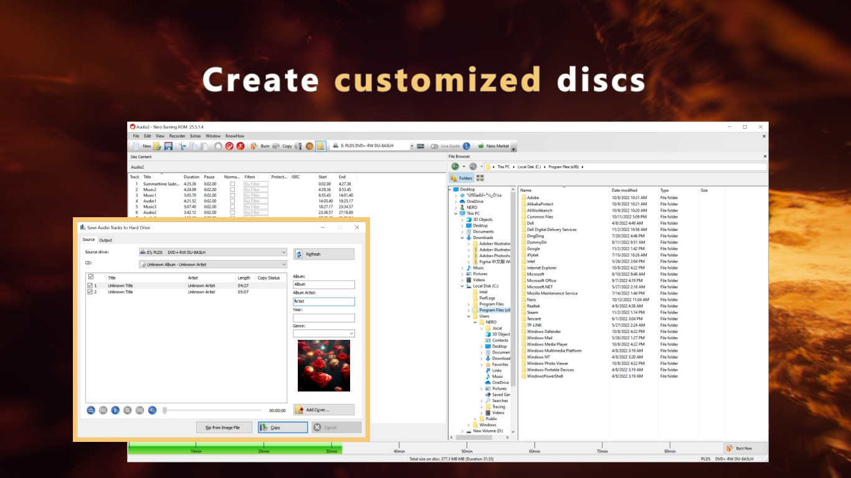Click the Eject disc icon

point(309,146)
